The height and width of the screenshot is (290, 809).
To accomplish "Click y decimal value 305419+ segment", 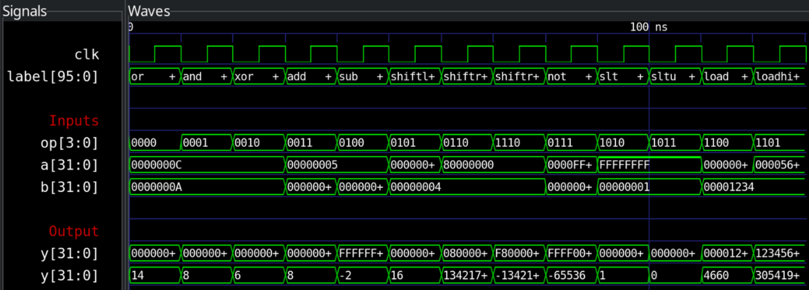I will pyautogui.click(x=781, y=276).
